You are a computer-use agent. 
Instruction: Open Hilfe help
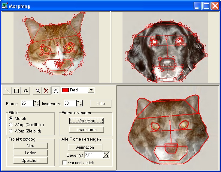(x=101, y=103)
